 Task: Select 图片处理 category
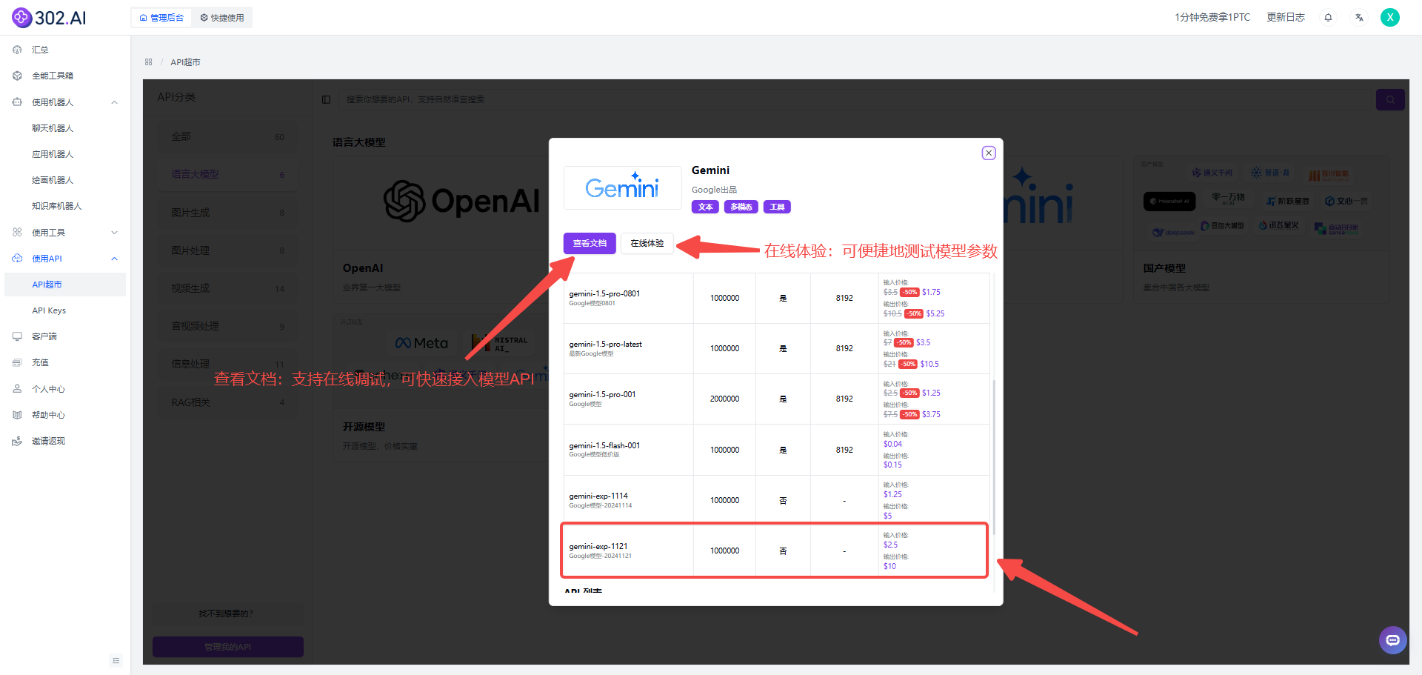(x=227, y=250)
